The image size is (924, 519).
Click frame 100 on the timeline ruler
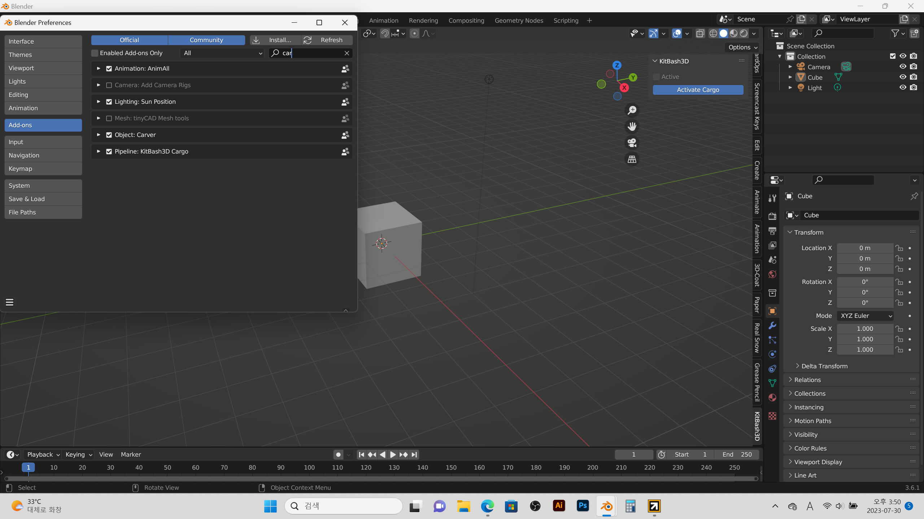[309, 467]
